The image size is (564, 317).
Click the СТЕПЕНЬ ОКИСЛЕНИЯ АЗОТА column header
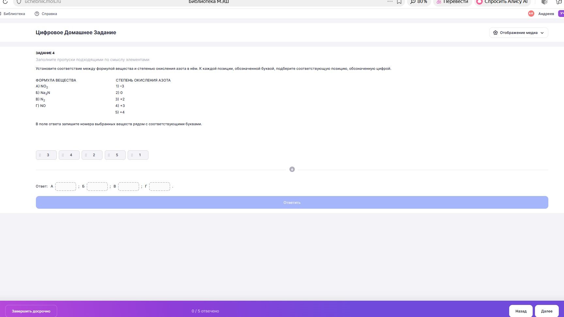[143, 80]
